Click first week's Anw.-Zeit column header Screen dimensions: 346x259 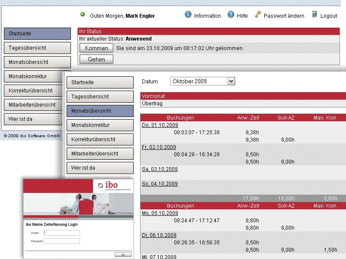(x=248, y=117)
